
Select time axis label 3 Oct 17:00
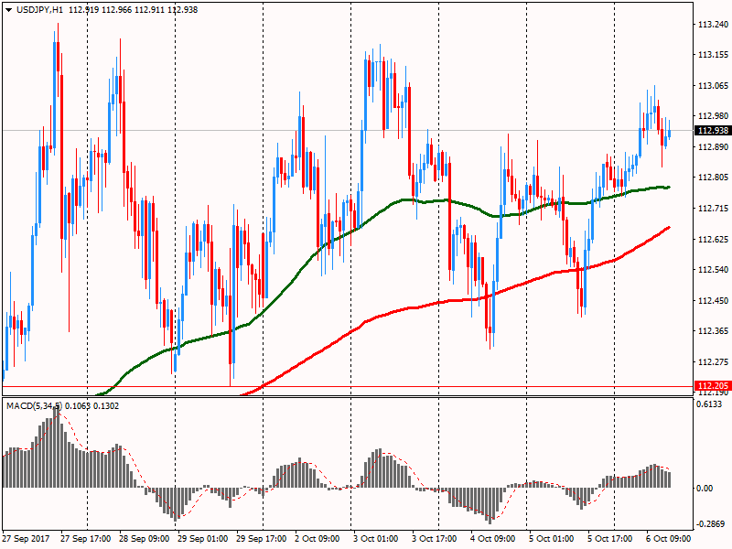(434, 539)
